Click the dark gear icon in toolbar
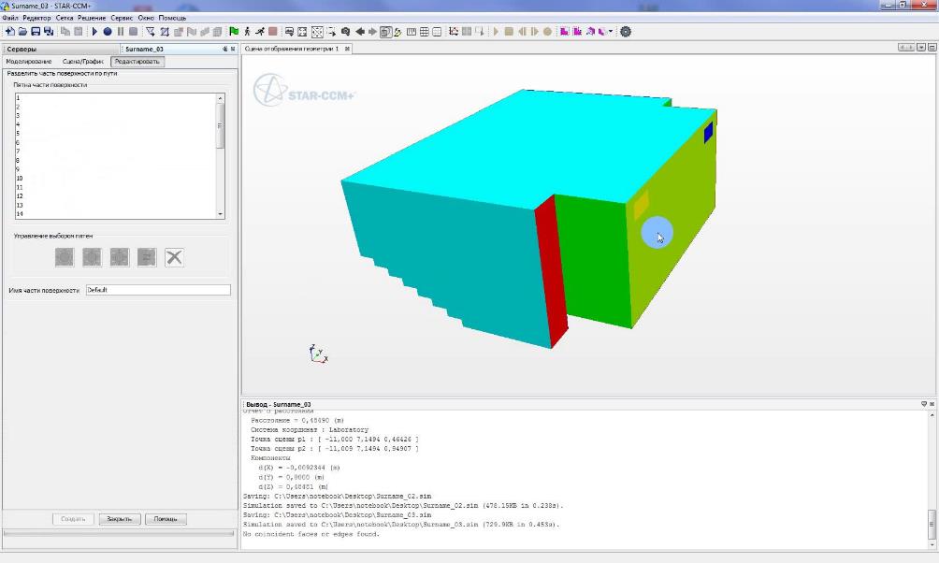The height and width of the screenshot is (563, 939). 626,32
